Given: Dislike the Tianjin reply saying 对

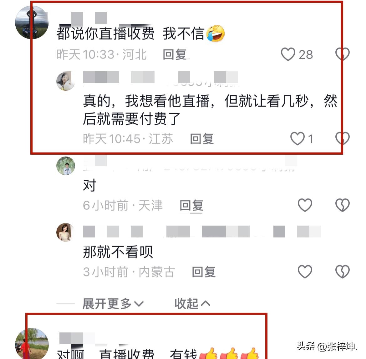Looking at the screenshot, I should click(x=343, y=205).
